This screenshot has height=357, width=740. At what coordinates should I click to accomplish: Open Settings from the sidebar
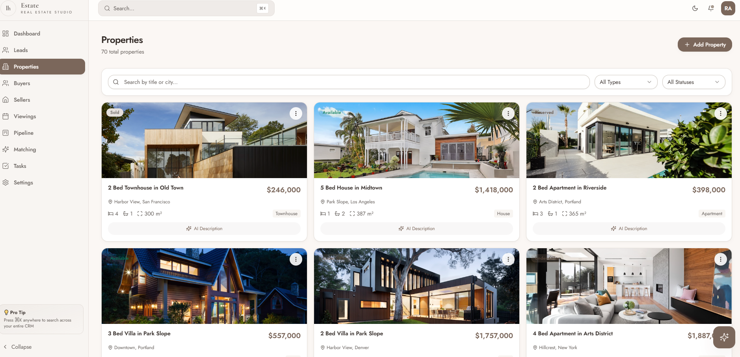[43, 182]
